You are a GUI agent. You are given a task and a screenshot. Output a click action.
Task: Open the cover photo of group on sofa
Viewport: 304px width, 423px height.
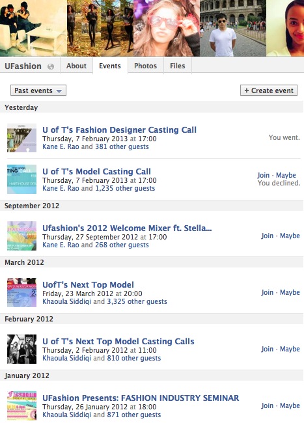point(33,28)
